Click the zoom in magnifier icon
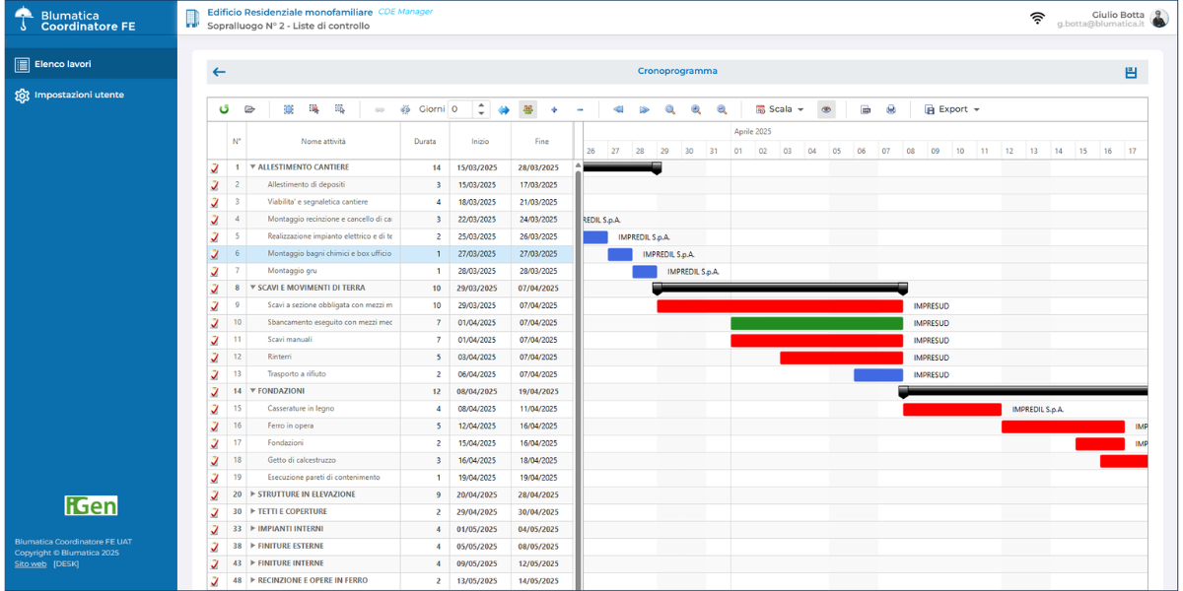 tap(696, 109)
